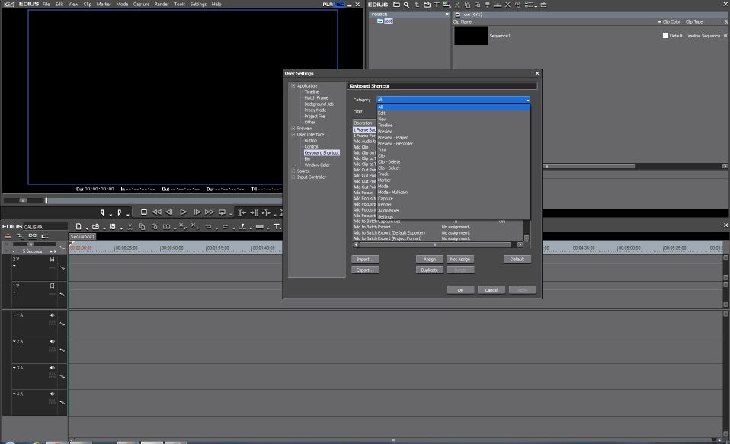Click the Undo icon in timeline toolbar
The image size is (730, 444).
click(x=208, y=227)
